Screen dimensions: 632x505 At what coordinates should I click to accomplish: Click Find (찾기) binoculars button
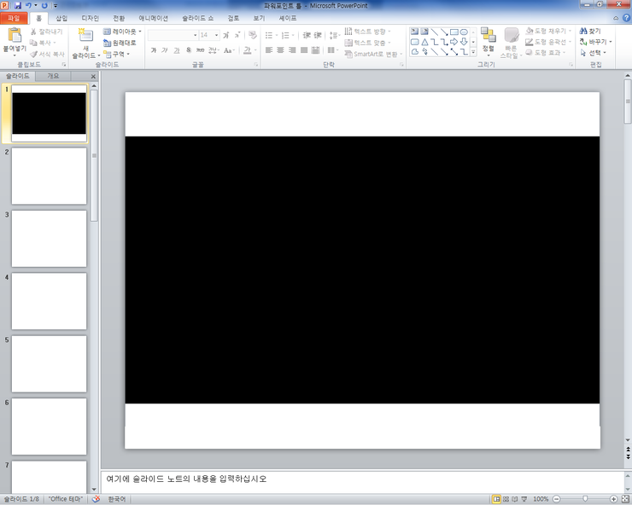590,31
